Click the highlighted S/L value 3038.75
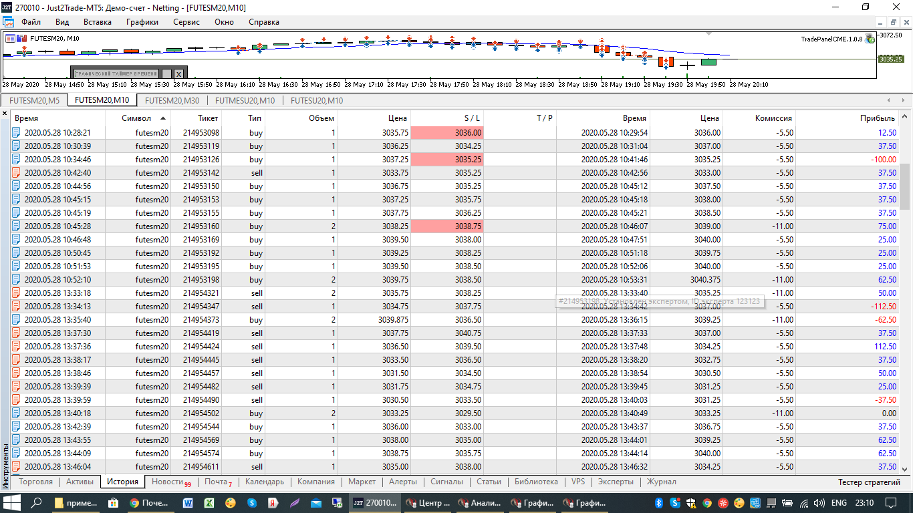Image resolution: width=913 pixels, height=513 pixels. pos(446,226)
